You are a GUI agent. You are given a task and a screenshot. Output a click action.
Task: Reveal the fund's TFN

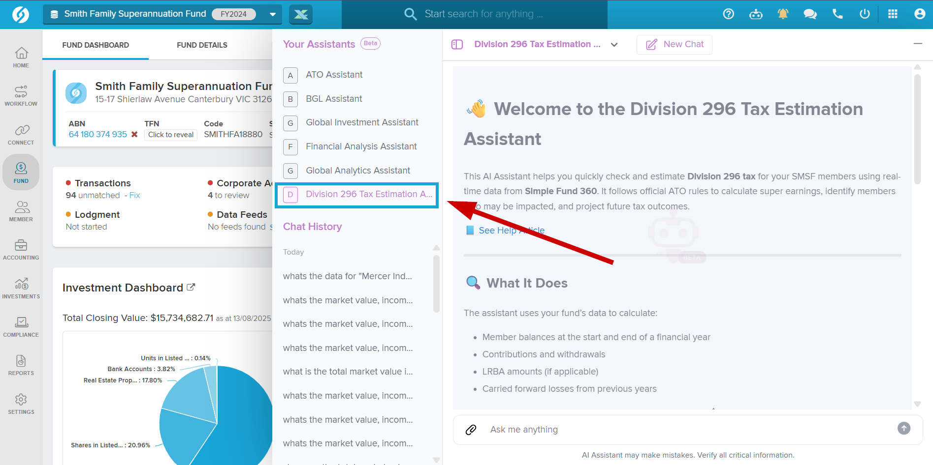point(170,134)
